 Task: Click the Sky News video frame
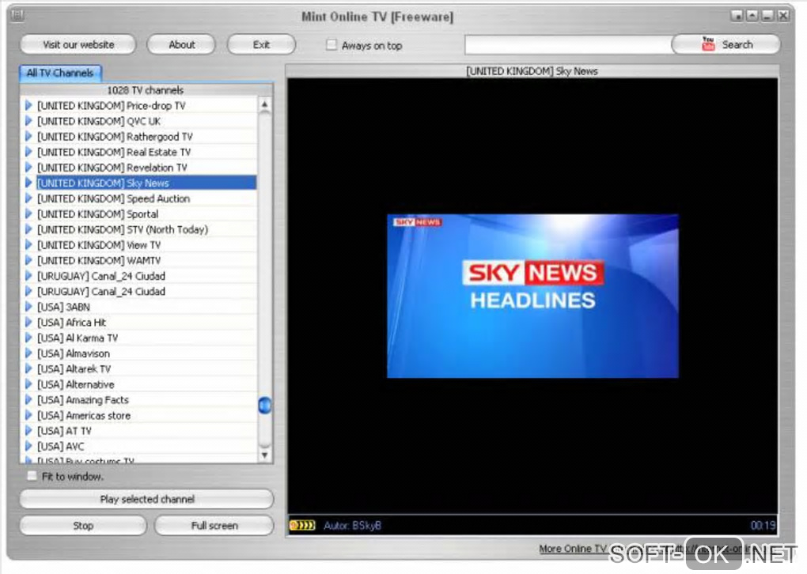point(532,296)
